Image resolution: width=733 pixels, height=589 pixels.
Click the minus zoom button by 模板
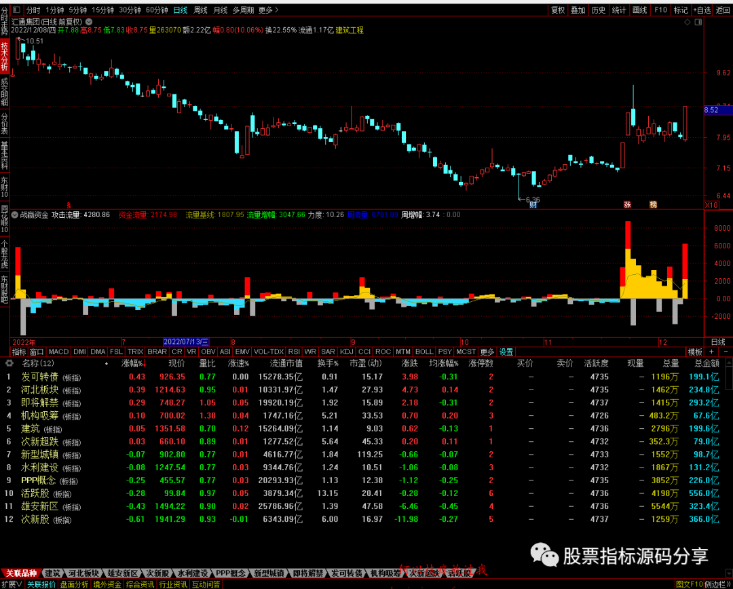pos(726,351)
